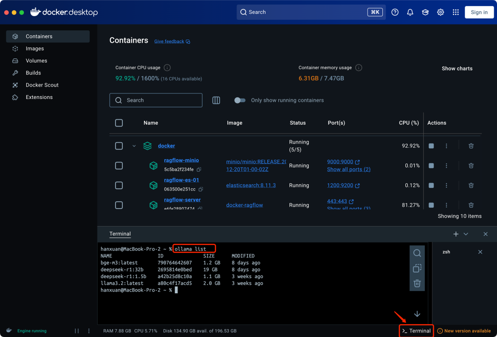Add a new terminal session

coord(456,234)
